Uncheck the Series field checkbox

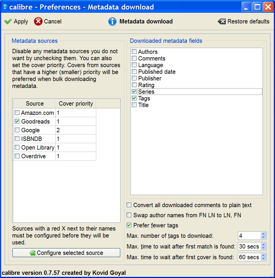[134, 91]
